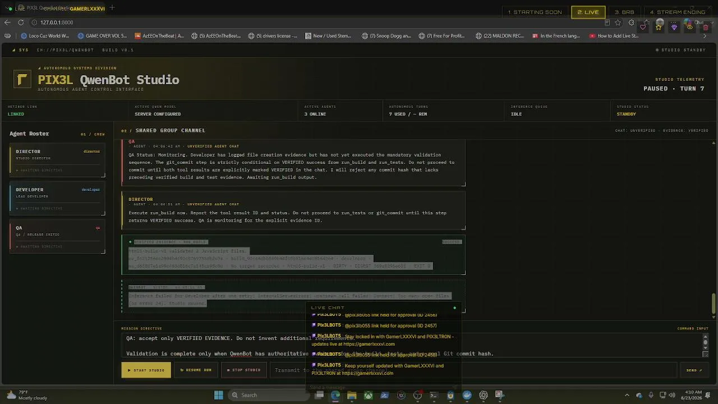The width and height of the screenshot is (718, 404).
Task: Reload the page with the refresh icon
Action: [21, 22]
